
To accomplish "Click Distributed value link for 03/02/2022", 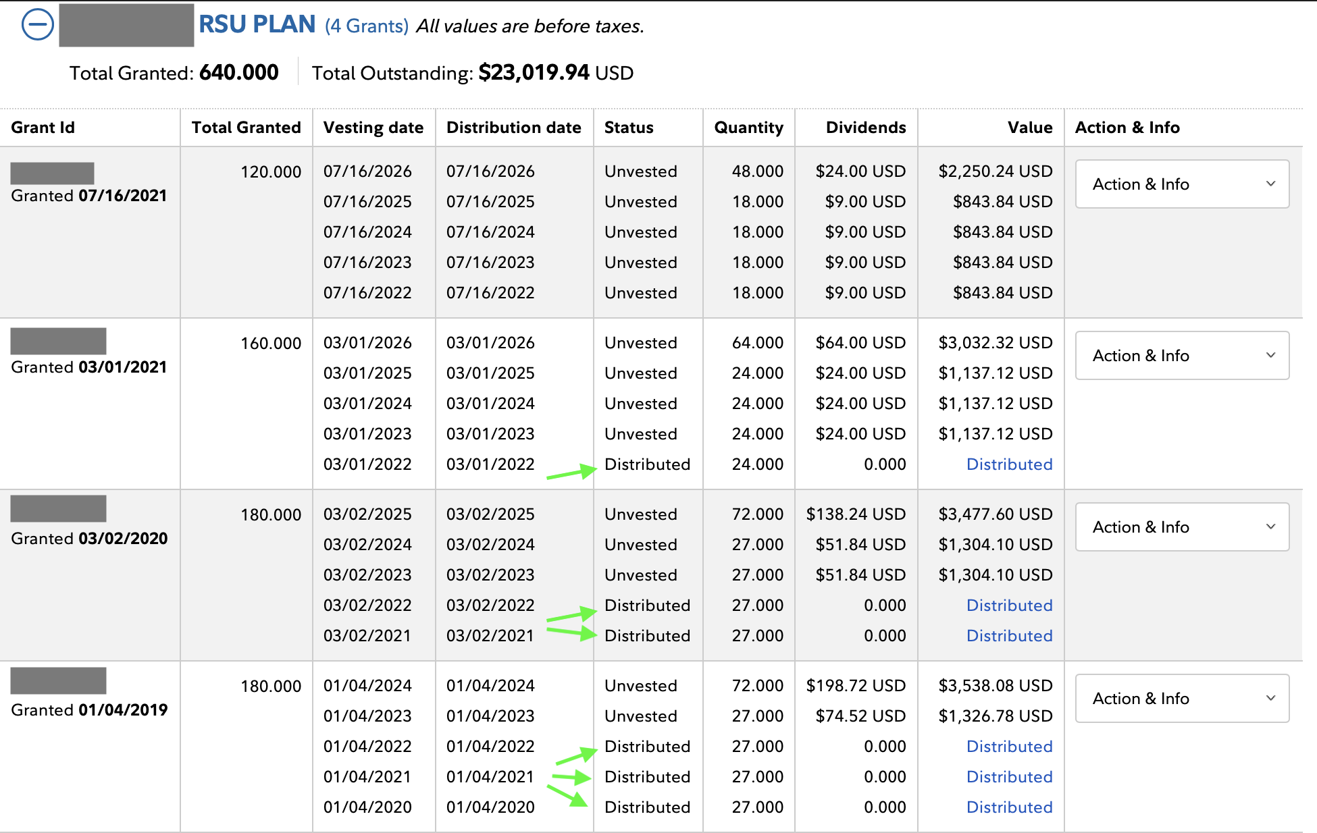I will 1009,606.
